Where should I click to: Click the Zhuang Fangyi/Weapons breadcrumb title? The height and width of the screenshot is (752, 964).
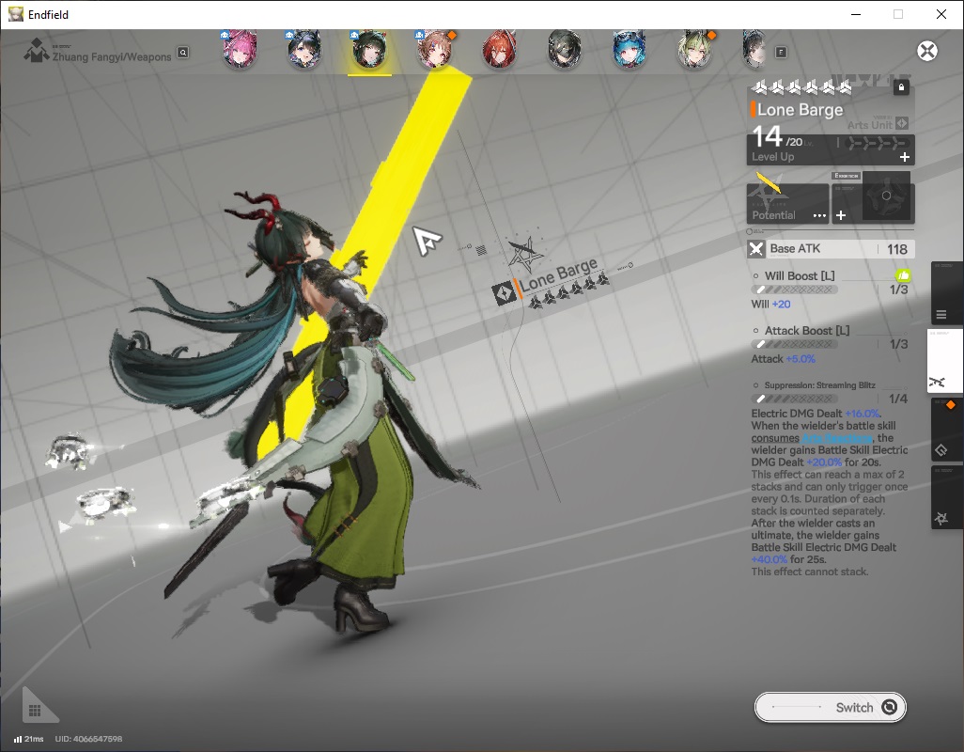pos(111,56)
